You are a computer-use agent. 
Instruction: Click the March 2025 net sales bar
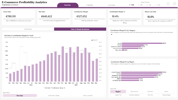point(63,64)
